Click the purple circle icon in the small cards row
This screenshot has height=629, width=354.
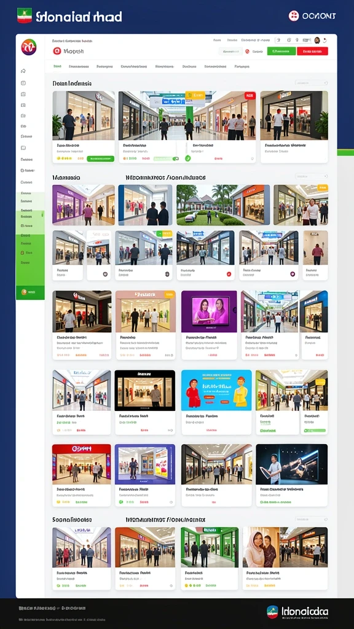tap(293, 275)
